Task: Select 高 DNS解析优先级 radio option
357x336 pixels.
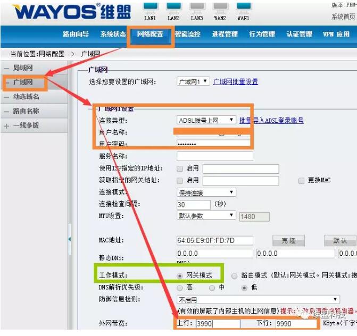Action: 180,288
